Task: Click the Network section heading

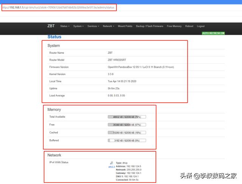Action: (54, 155)
